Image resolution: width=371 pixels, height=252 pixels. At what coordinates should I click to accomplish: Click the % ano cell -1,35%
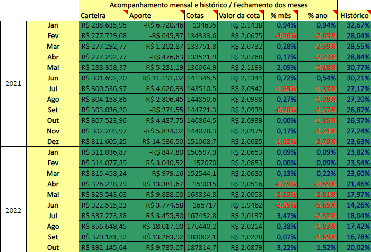[317, 120]
